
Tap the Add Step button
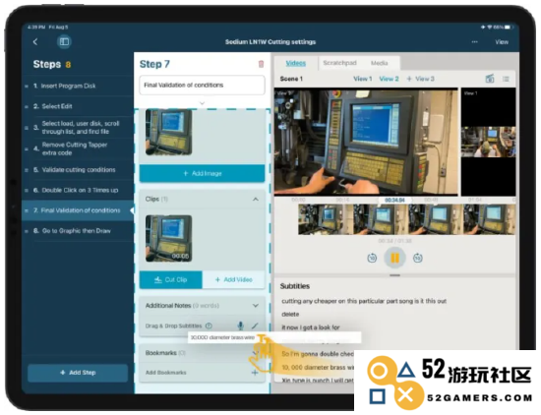[78, 373]
